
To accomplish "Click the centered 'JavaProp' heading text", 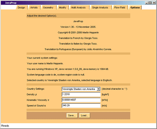I will point(78,21).
